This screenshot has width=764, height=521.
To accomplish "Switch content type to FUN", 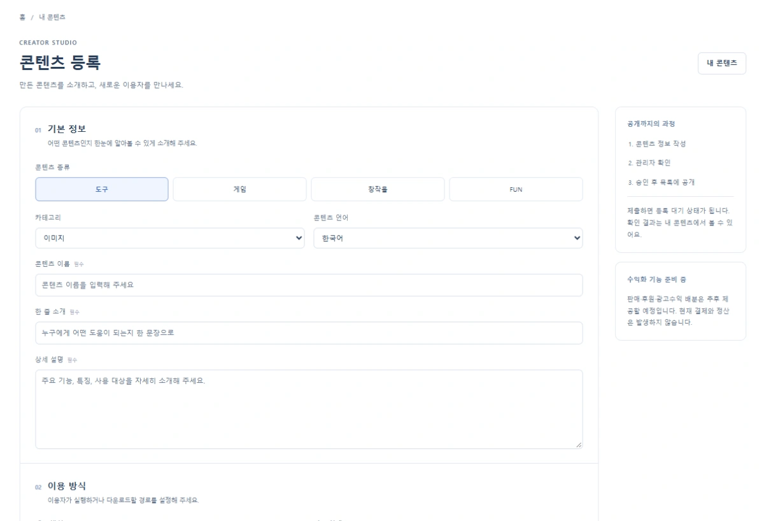I will pos(516,189).
